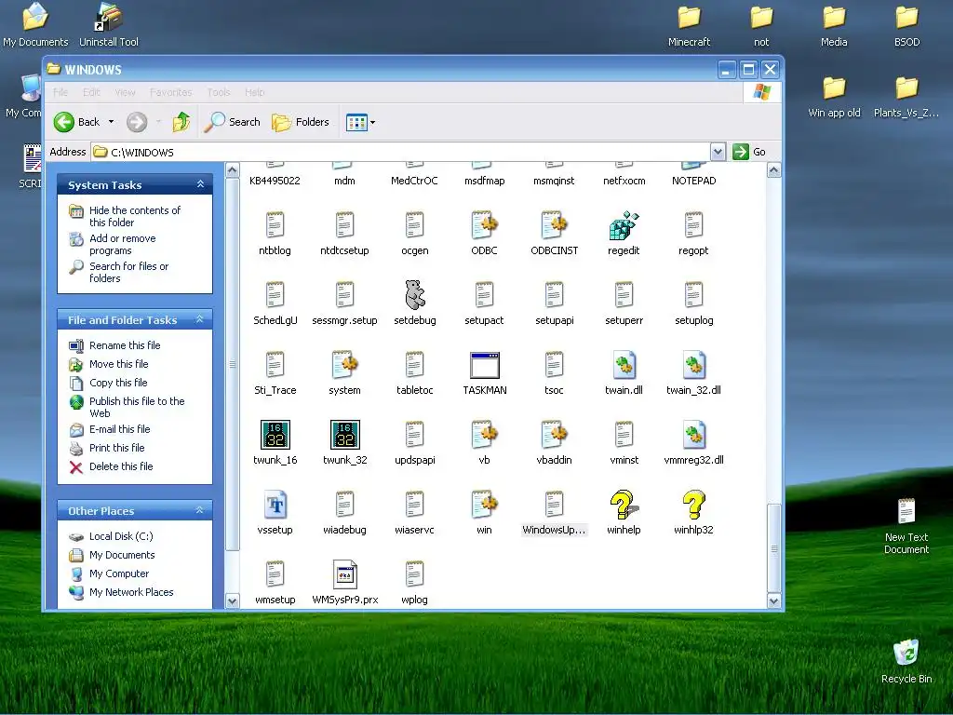The width and height of the screenshot is (953, 715).
Task: Click Add or remove programs link
Action: [123, 245]
